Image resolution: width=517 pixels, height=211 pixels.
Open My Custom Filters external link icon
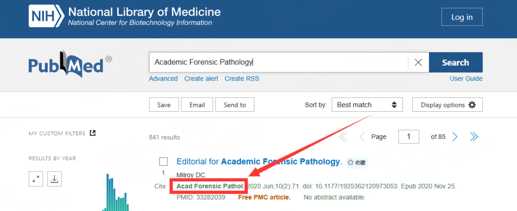(93, 133)
